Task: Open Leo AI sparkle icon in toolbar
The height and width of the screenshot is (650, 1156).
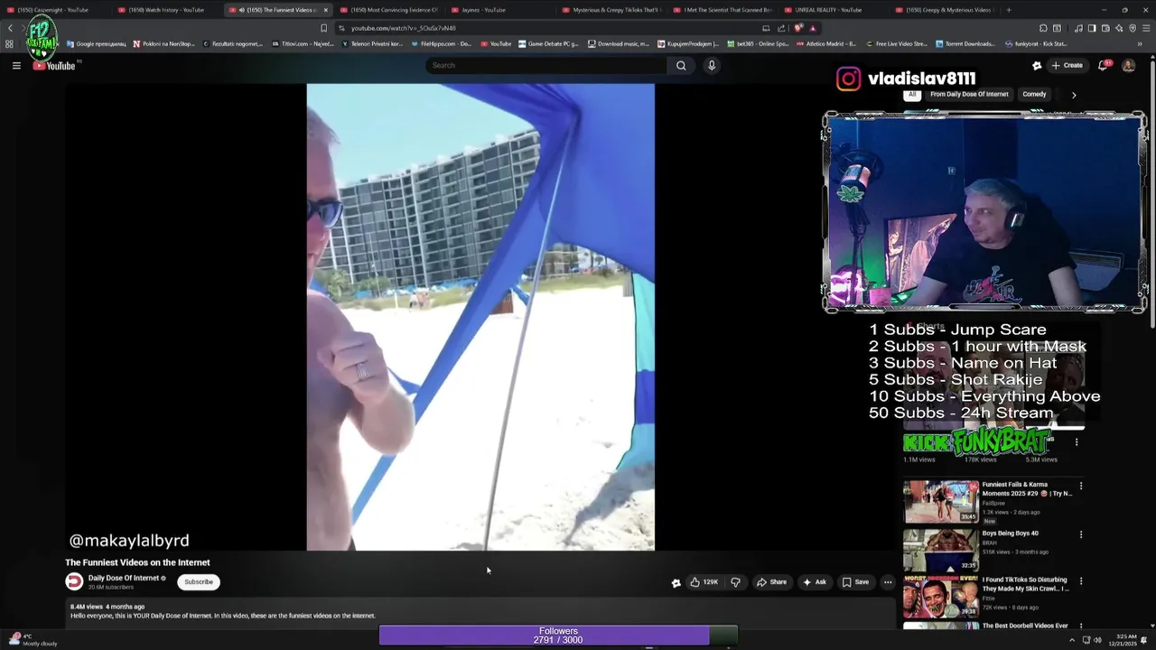Action: [x=1119, y=28]
